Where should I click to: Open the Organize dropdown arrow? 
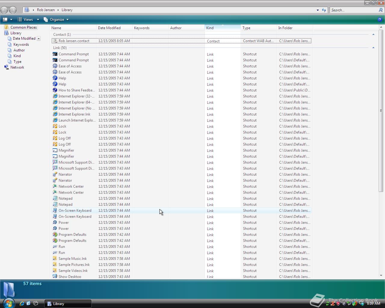pos(67,20)
